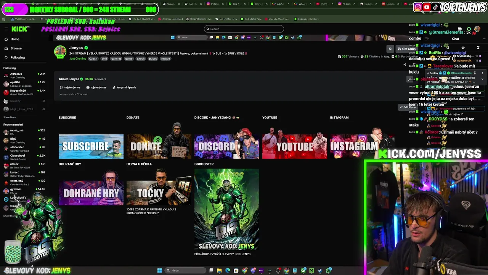Open starladder recommended channel
The image size is (488, 275).
coord(24,149)
